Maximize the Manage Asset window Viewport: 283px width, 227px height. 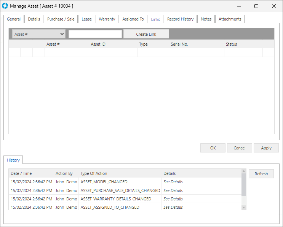[x=256, y=6]
